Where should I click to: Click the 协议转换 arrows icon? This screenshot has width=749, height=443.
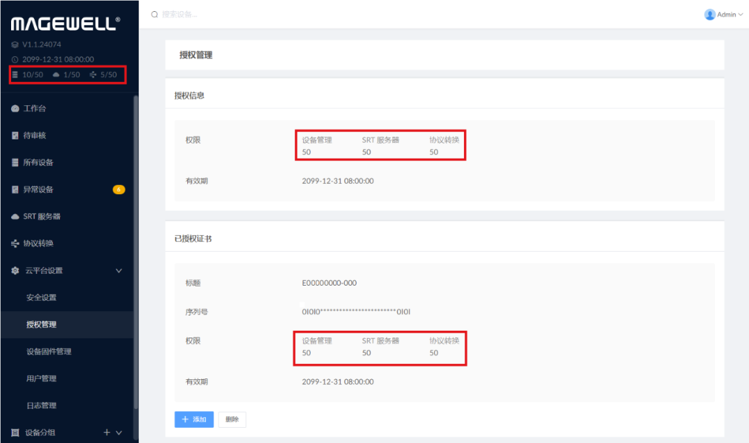click(15, 244)
